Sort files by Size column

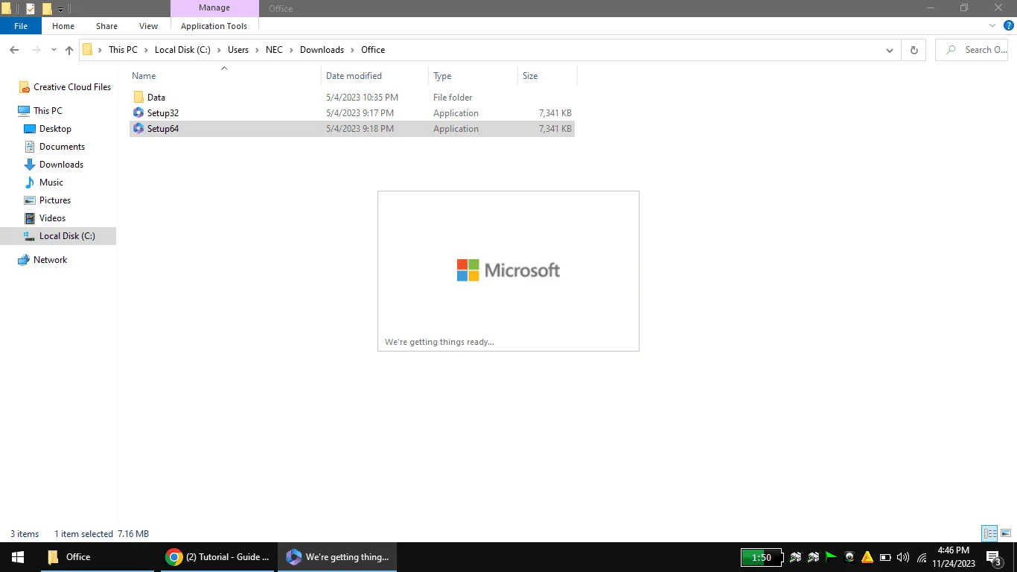tap(547, 76)
